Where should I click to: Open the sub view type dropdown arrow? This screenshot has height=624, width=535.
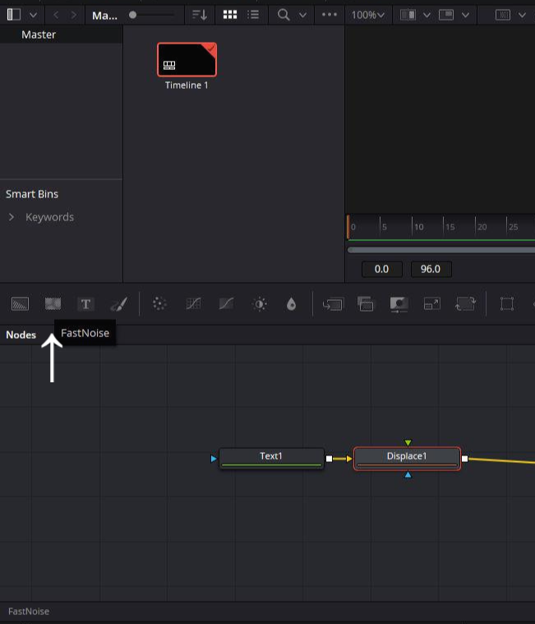point(465,15)
